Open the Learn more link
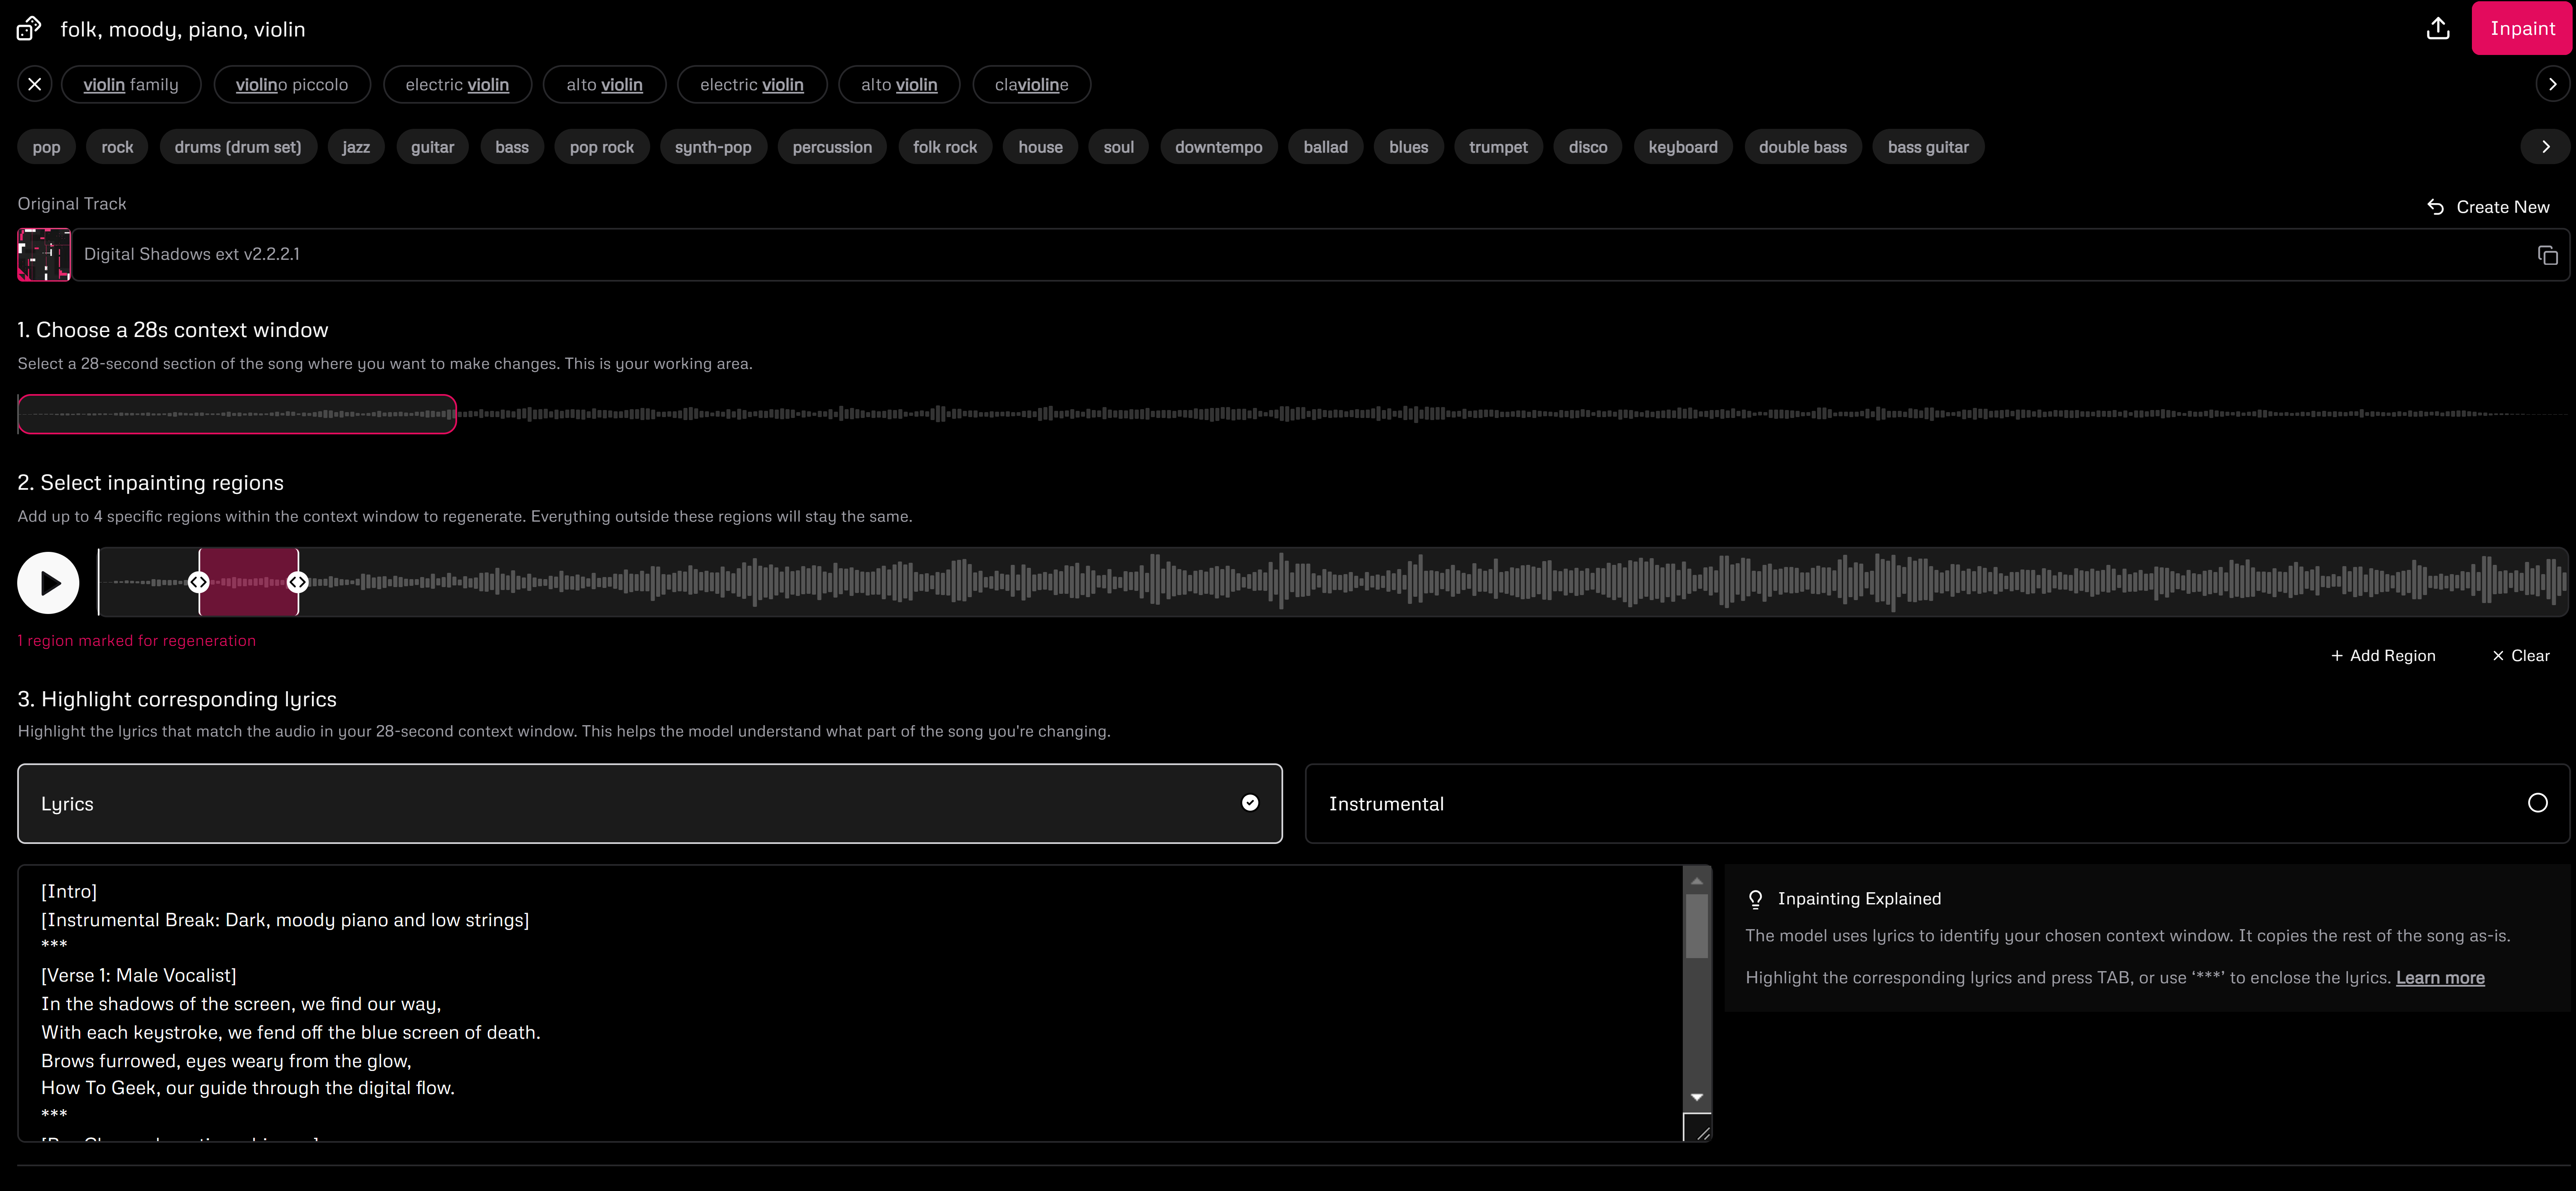This screenshot has height=1191, width=2576. pyautogui.click(x=2439, y=978)
